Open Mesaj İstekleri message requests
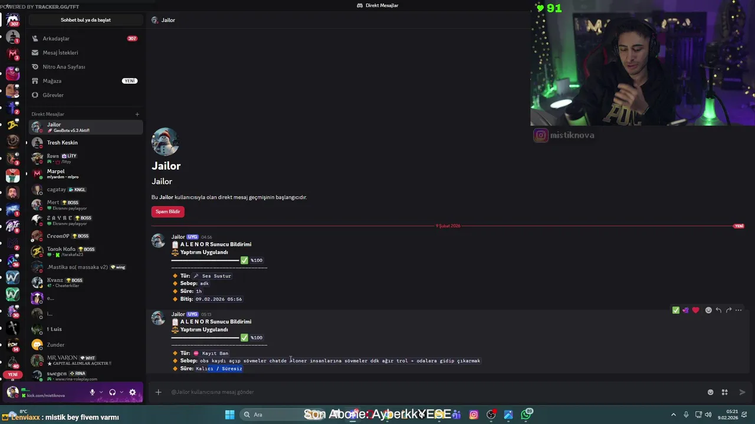Image resolution: width=755 pixels, height=424 pixels. coord(86,52)
